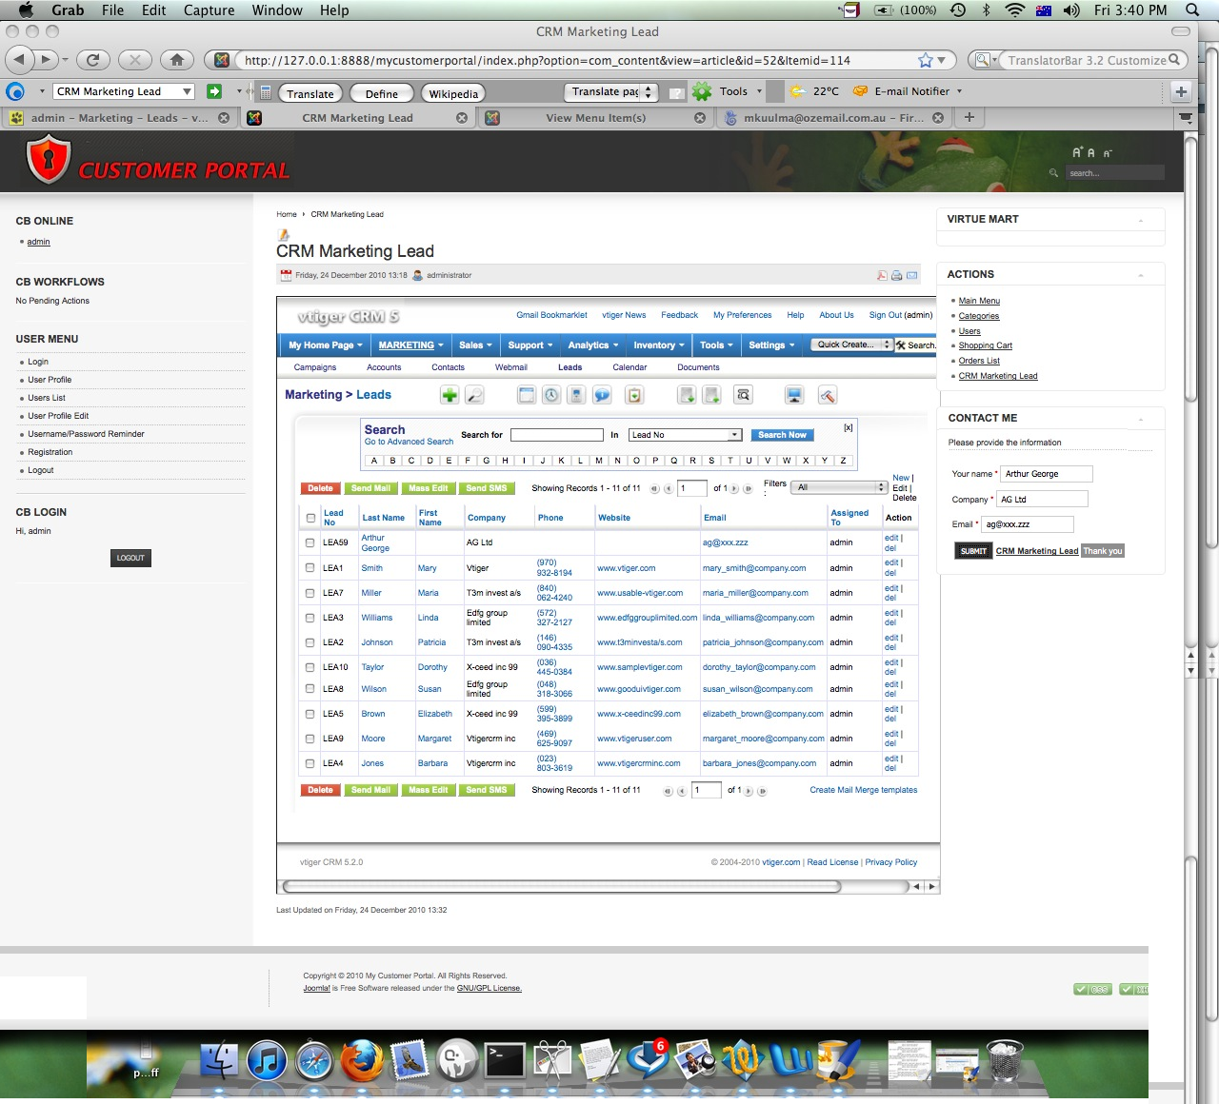The image size is (1219, 1104).
Task: Open the Documents submenu tab
Action: click(698, 367)
